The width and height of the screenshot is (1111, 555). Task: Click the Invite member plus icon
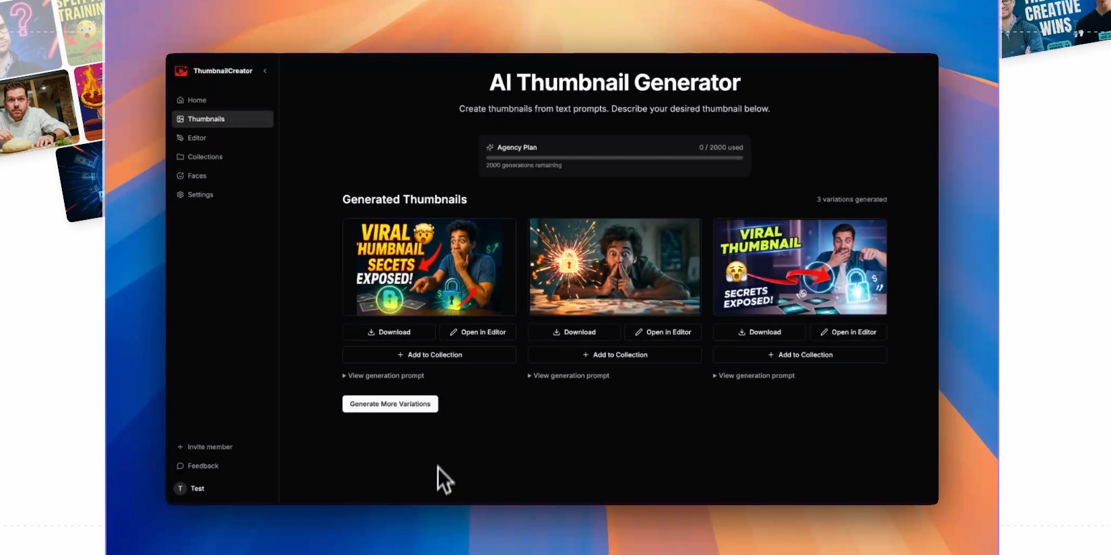[180, 447]
